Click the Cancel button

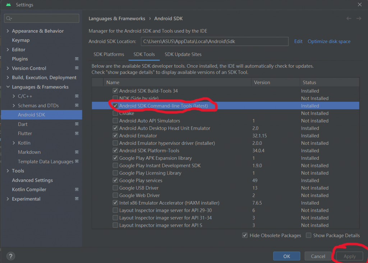[318, 256]
